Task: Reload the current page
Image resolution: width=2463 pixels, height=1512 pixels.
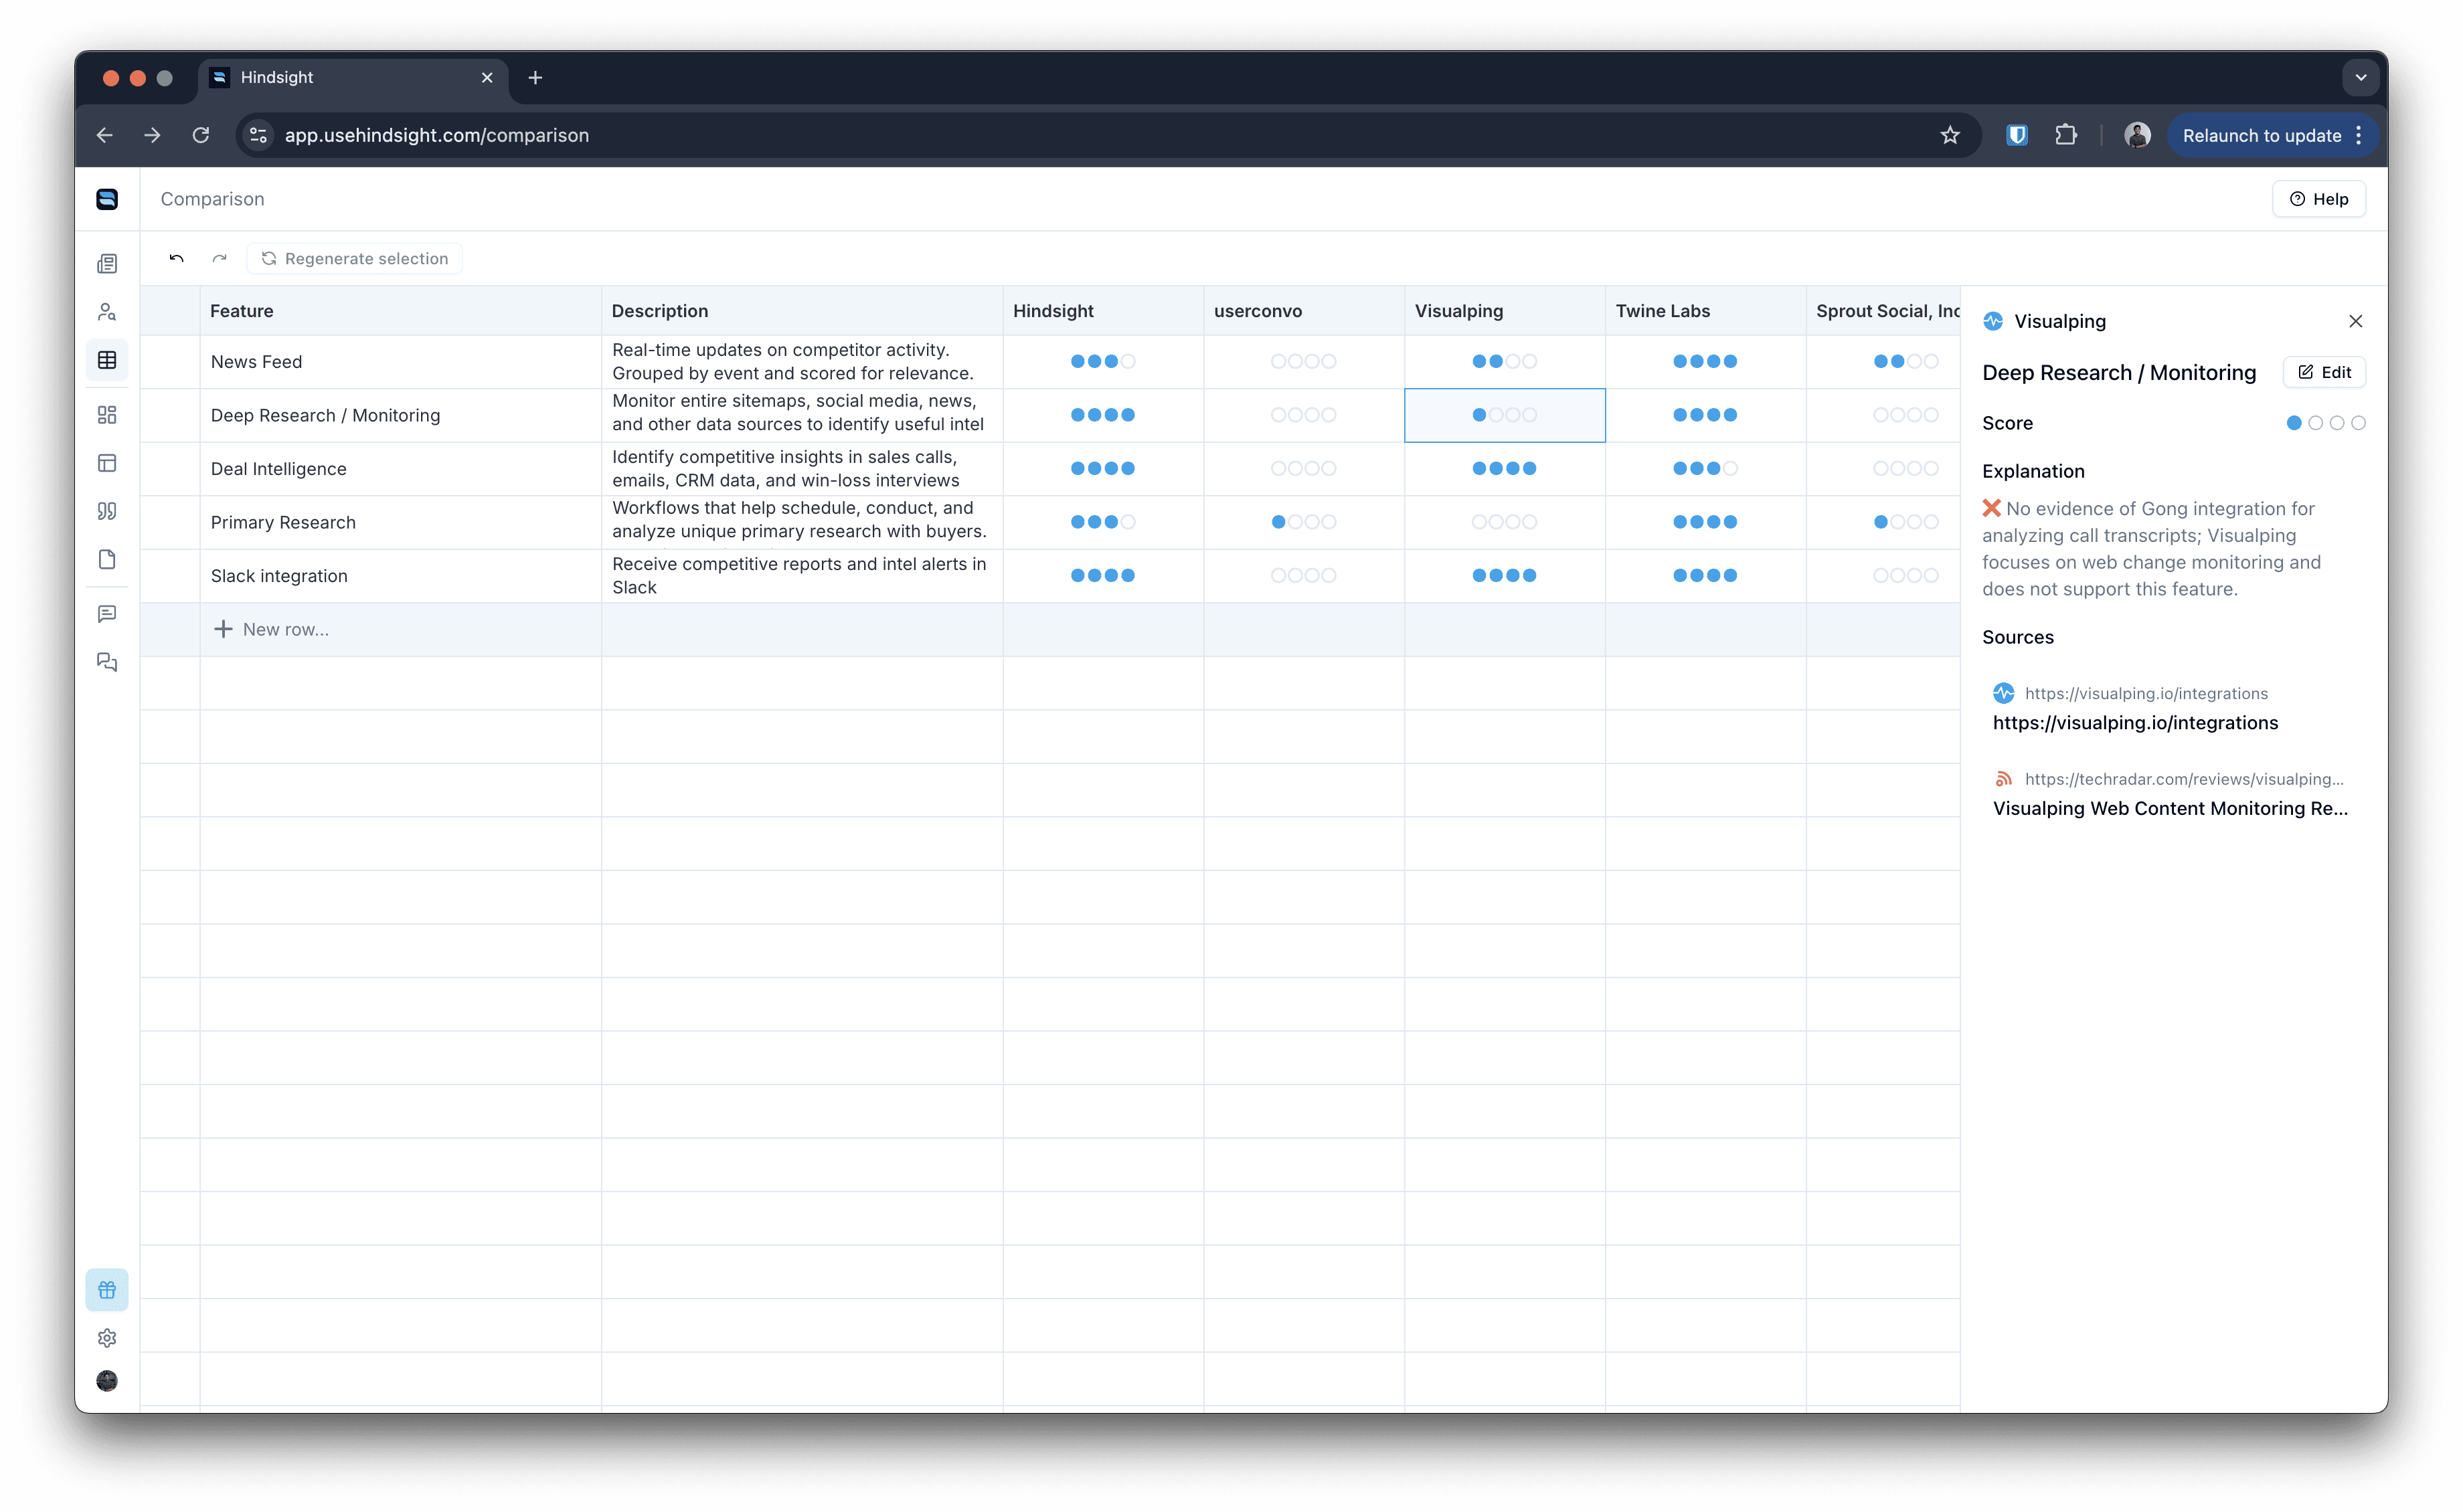Action: [x=201, y=135]
